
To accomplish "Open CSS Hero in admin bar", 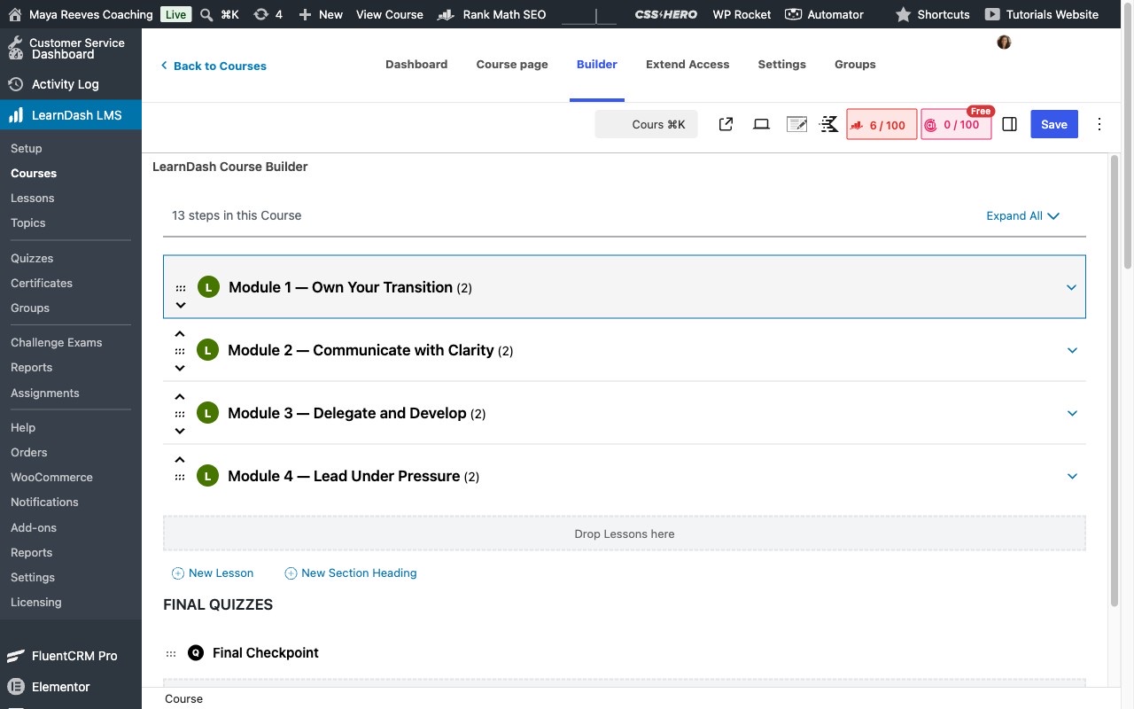I will pyautogui.click(x=665, y=14).
